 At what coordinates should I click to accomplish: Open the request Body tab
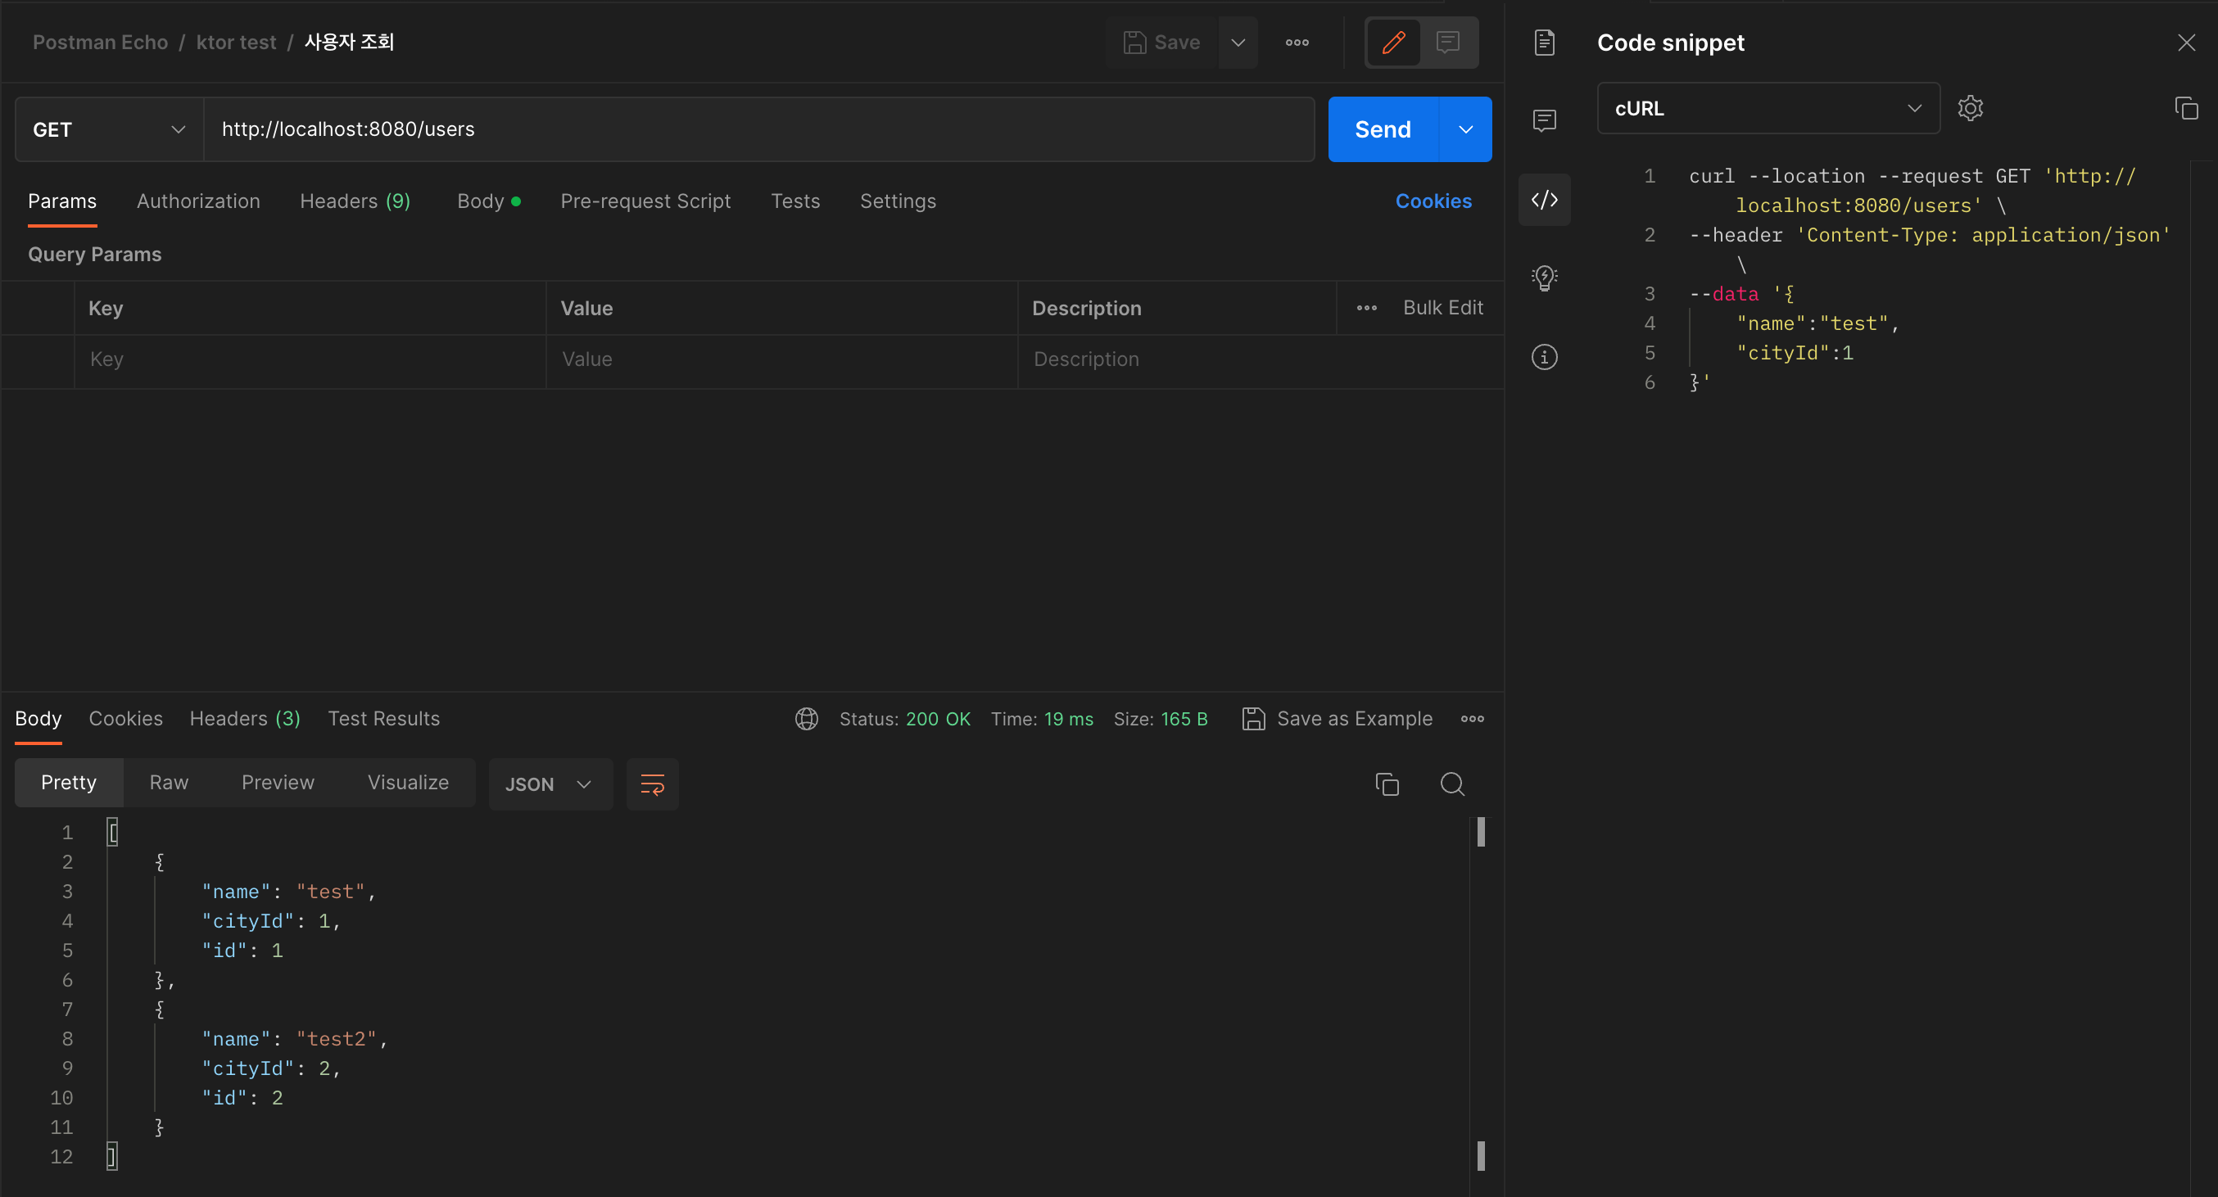(x=488, y=201)
